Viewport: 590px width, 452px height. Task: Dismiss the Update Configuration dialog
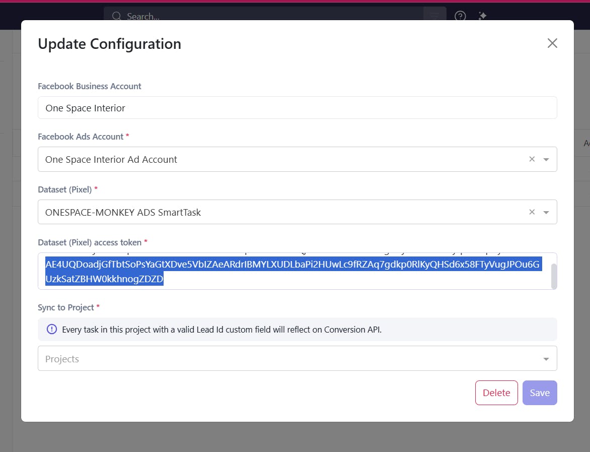click(552, 43)
